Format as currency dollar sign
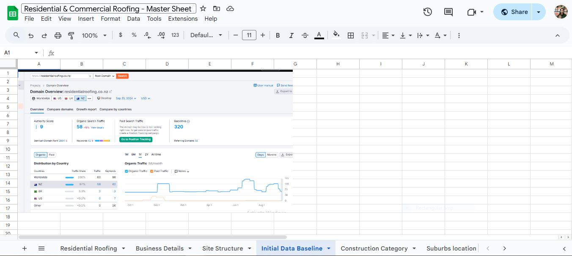The width and height of the screenshot is (572, 256). point(121,35)
